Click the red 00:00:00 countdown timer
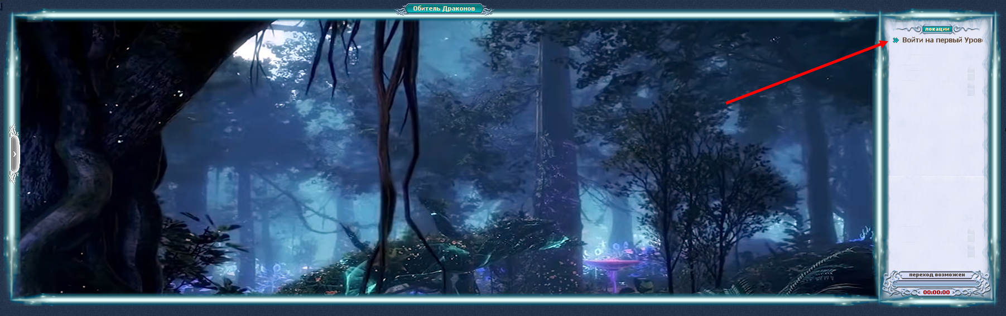Screen dimensions: 1006x316 click(936, 292)
